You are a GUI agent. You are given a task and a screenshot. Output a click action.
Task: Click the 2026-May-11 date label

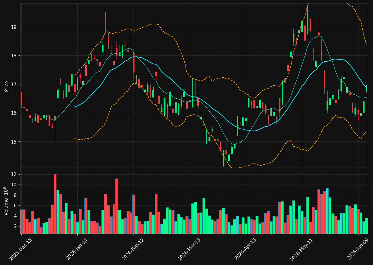(x=301, y=250)
